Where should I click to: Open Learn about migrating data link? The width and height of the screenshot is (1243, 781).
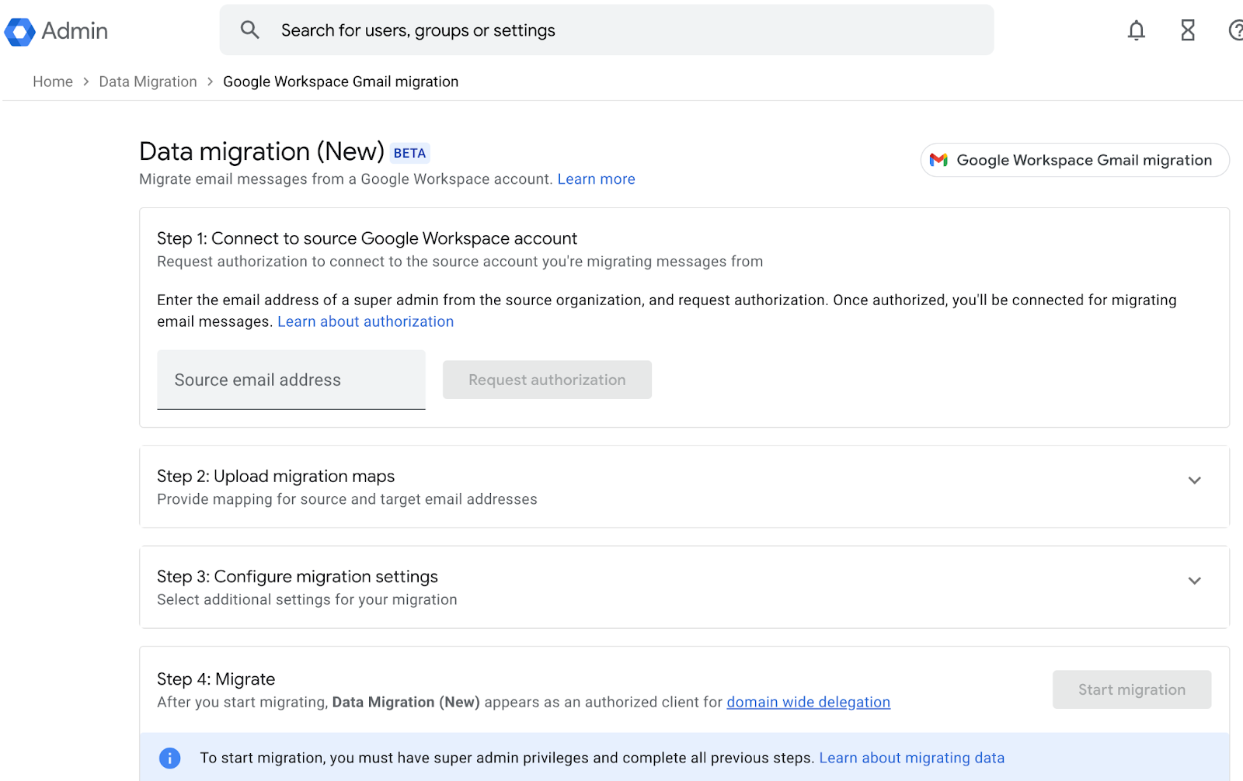click(911, 758)
